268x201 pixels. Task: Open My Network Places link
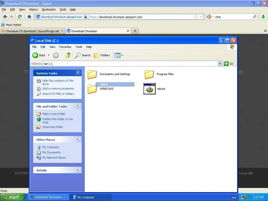tap(54, 158)
